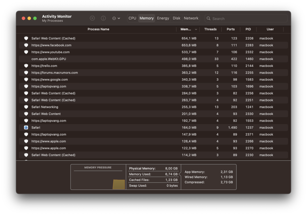
Task: Click the 164,0 MB Safari memory value
Action: (189, 128)
